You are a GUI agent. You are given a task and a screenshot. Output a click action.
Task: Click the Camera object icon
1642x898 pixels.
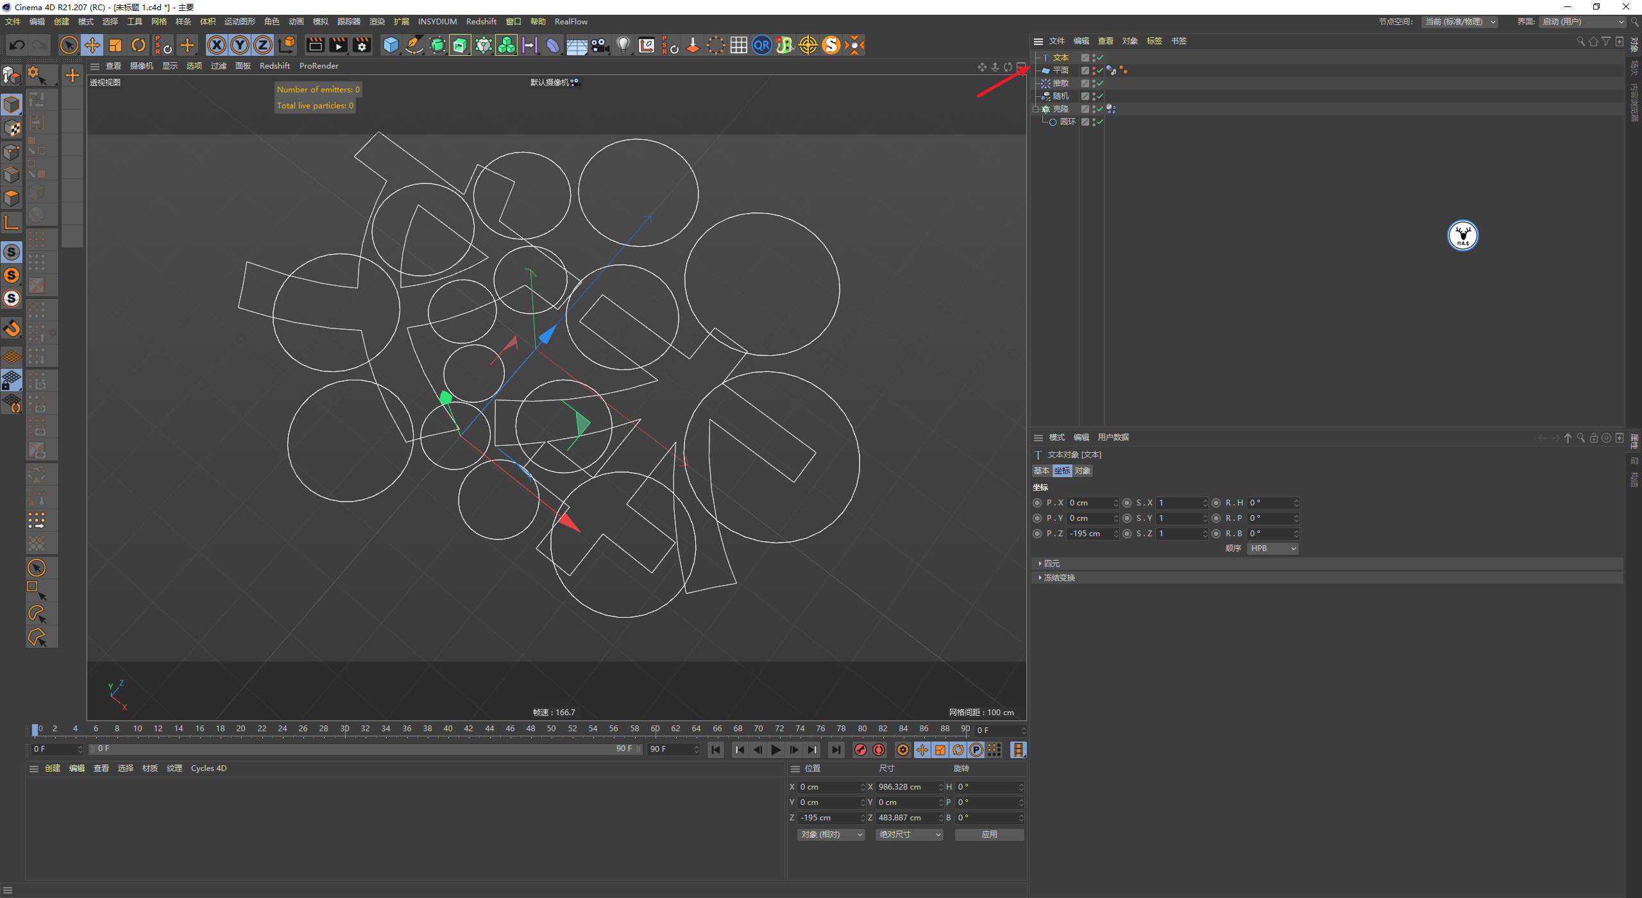[600, 45]
